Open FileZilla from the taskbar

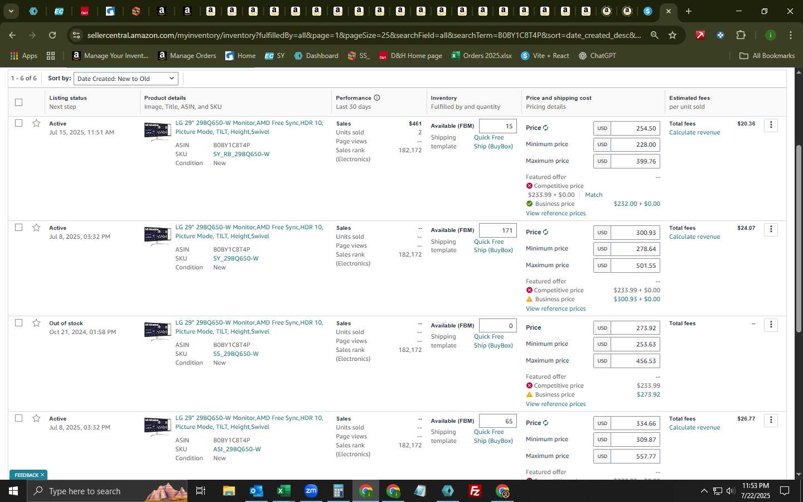coord(475,491)
